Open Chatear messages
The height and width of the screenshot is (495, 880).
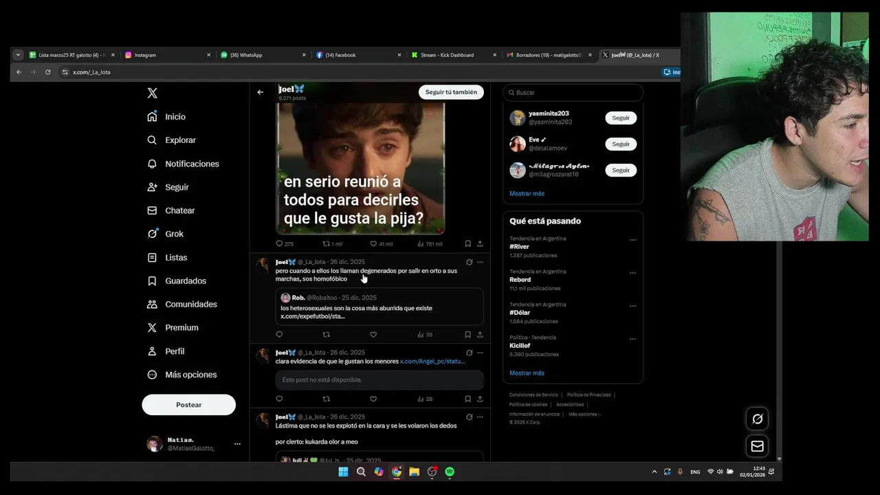pos(171,210)
